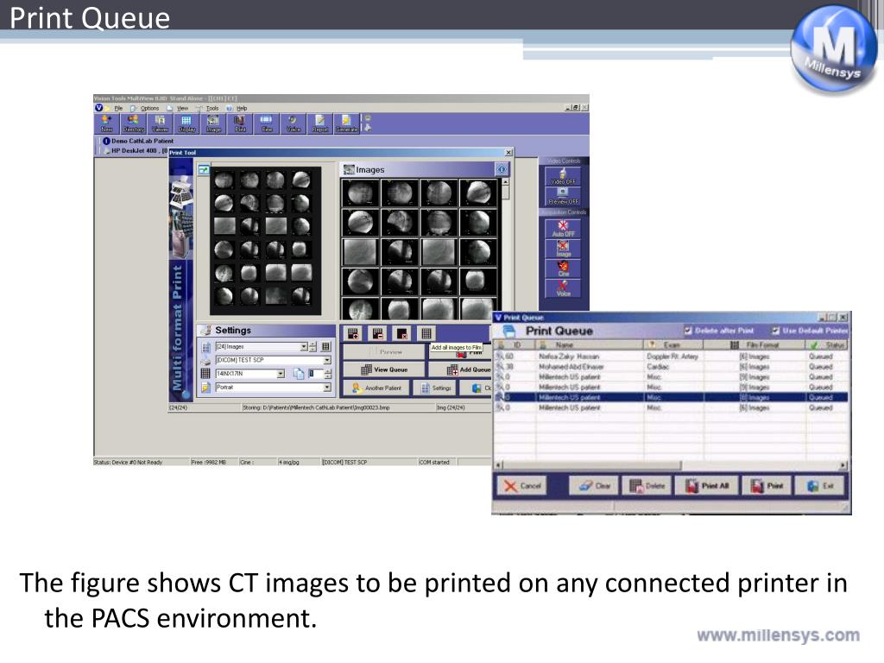Image resolution: width=884 pixels, height=663 pixels.
Task: Click the film preview icon beside the film sheet
Action: [x=204, y=170]
